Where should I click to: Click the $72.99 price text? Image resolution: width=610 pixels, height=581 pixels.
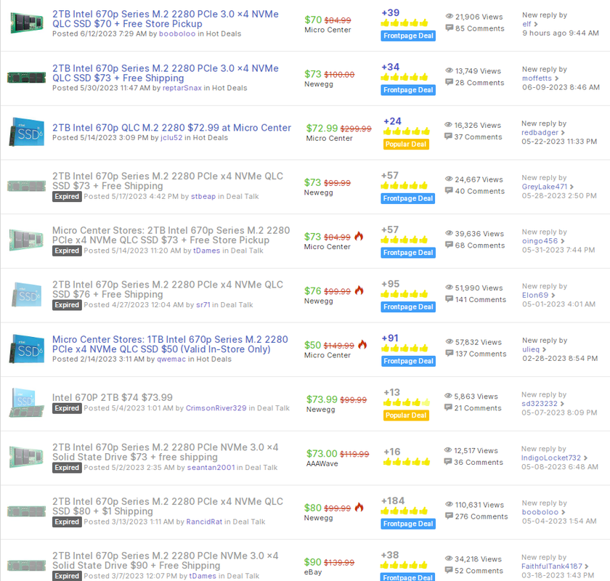tap(322, 128)
